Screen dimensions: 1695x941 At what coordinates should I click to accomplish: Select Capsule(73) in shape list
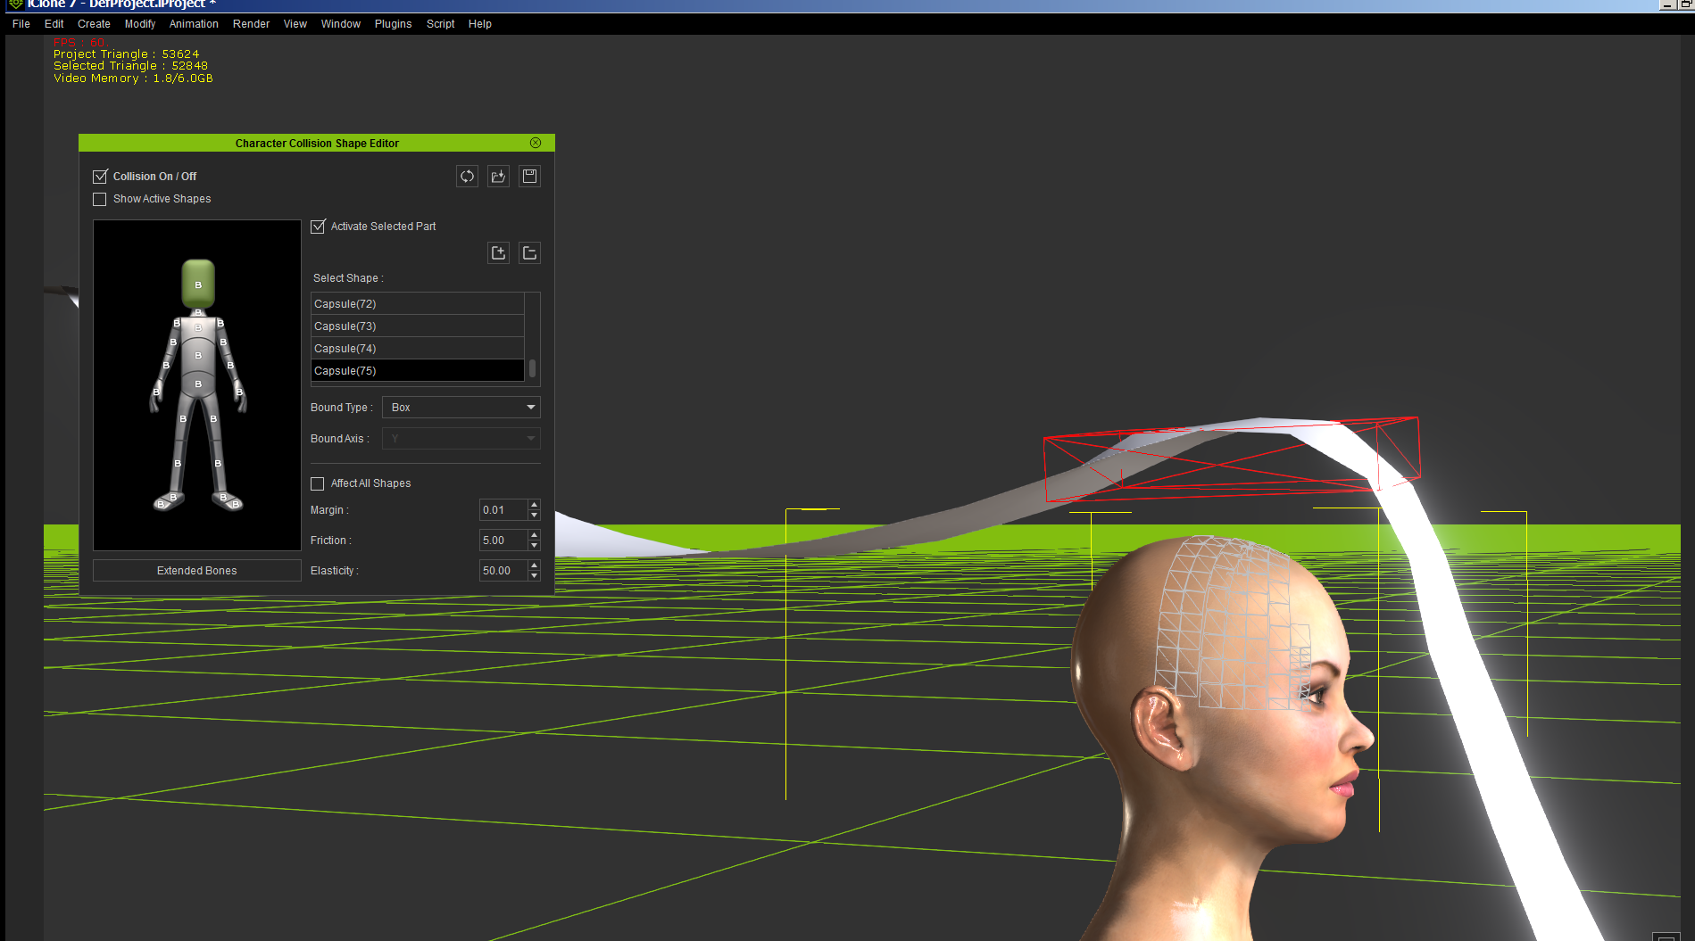click(x=417, y=326)
